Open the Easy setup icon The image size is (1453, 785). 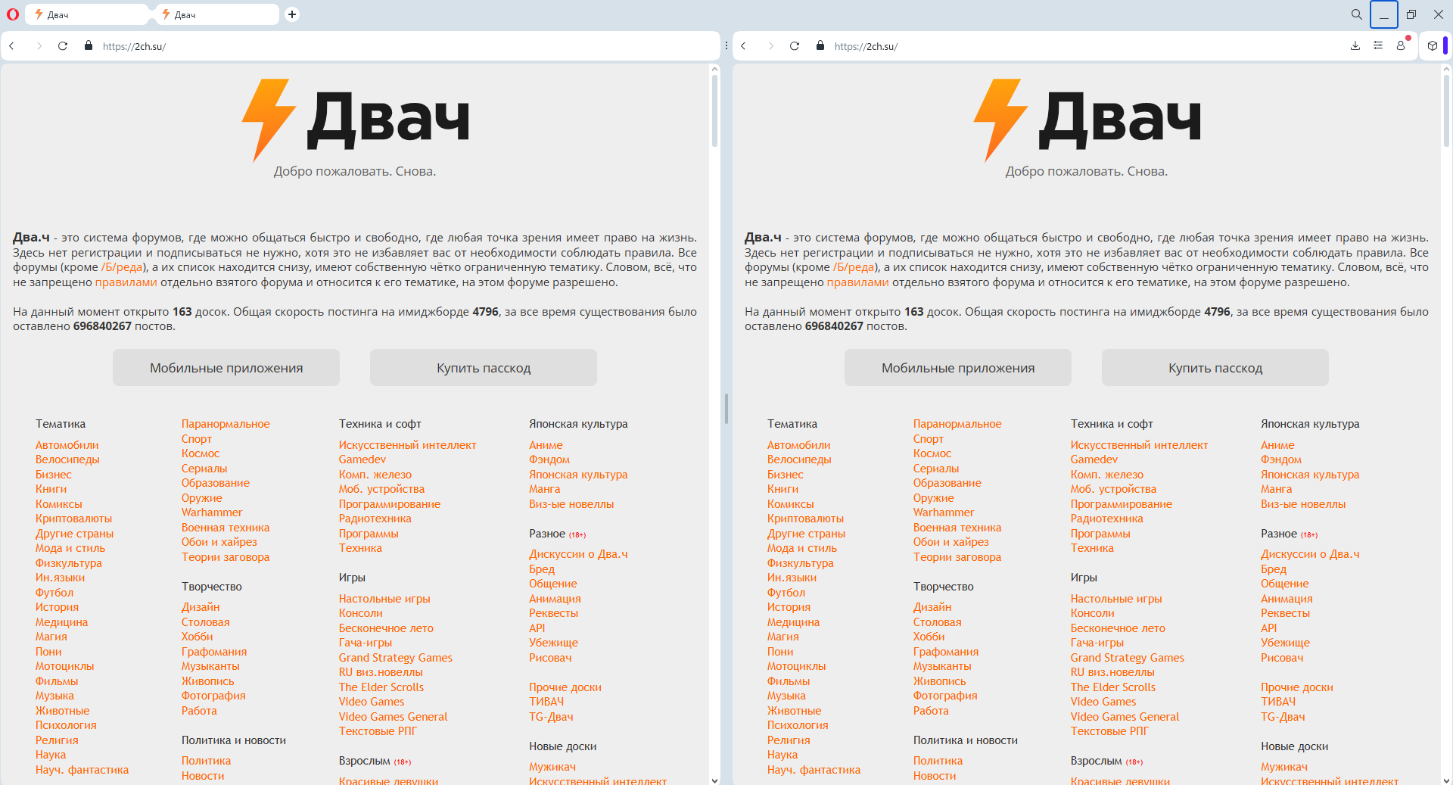coord(1378,46)
